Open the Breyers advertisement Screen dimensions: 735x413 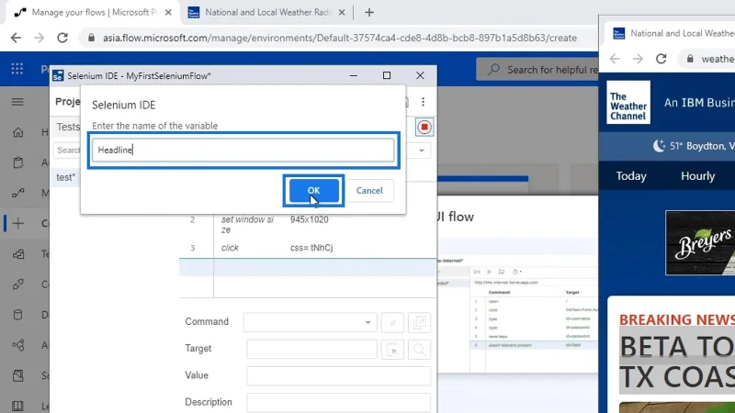pyautogui.click(x=700, y=242)
